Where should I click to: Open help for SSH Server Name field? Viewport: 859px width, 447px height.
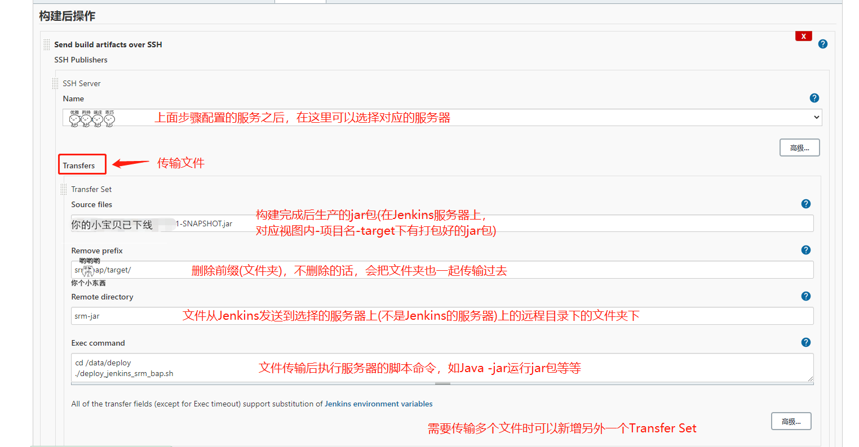click(x=814, y=98)
